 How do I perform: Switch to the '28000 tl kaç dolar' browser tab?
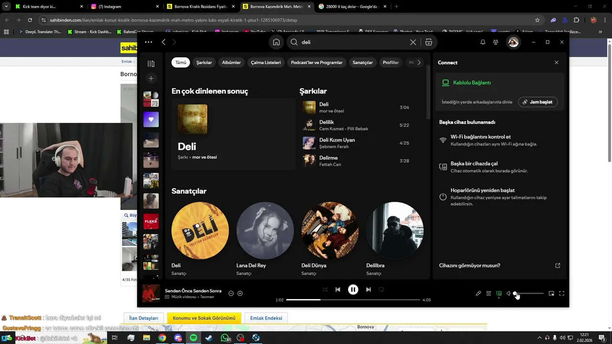[352, 7]
